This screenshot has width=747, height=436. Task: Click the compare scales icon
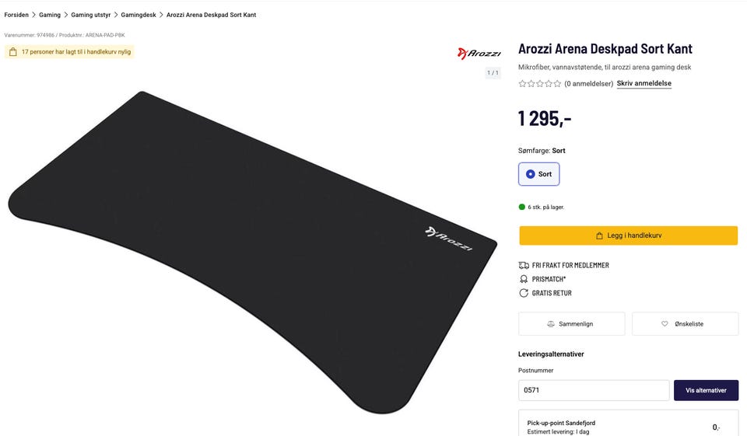551,324
